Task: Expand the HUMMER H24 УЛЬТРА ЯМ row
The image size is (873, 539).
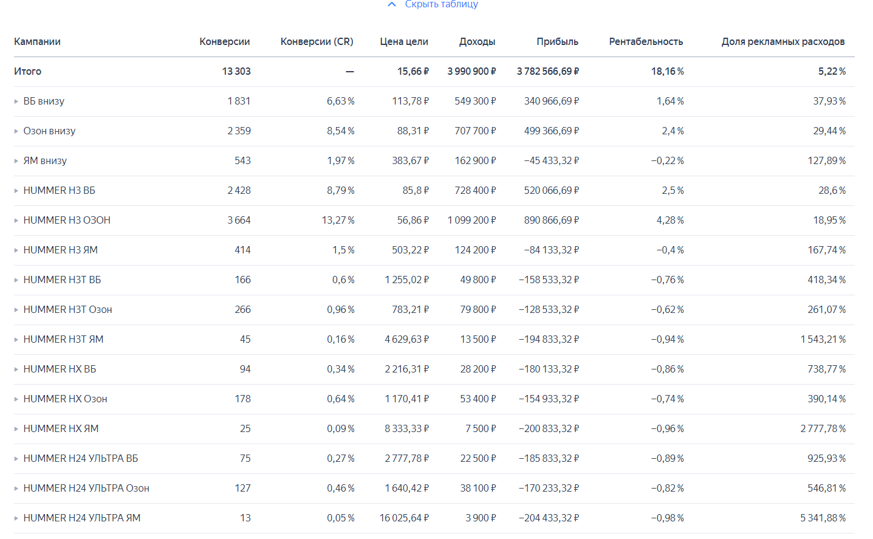Action: (x=16, y=518)
